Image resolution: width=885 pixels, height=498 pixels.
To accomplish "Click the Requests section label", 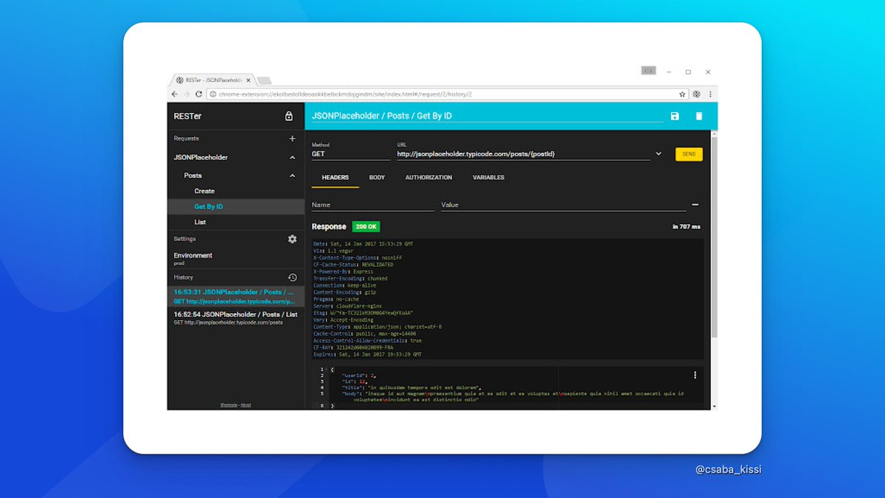I will click(x=187, y=139).
